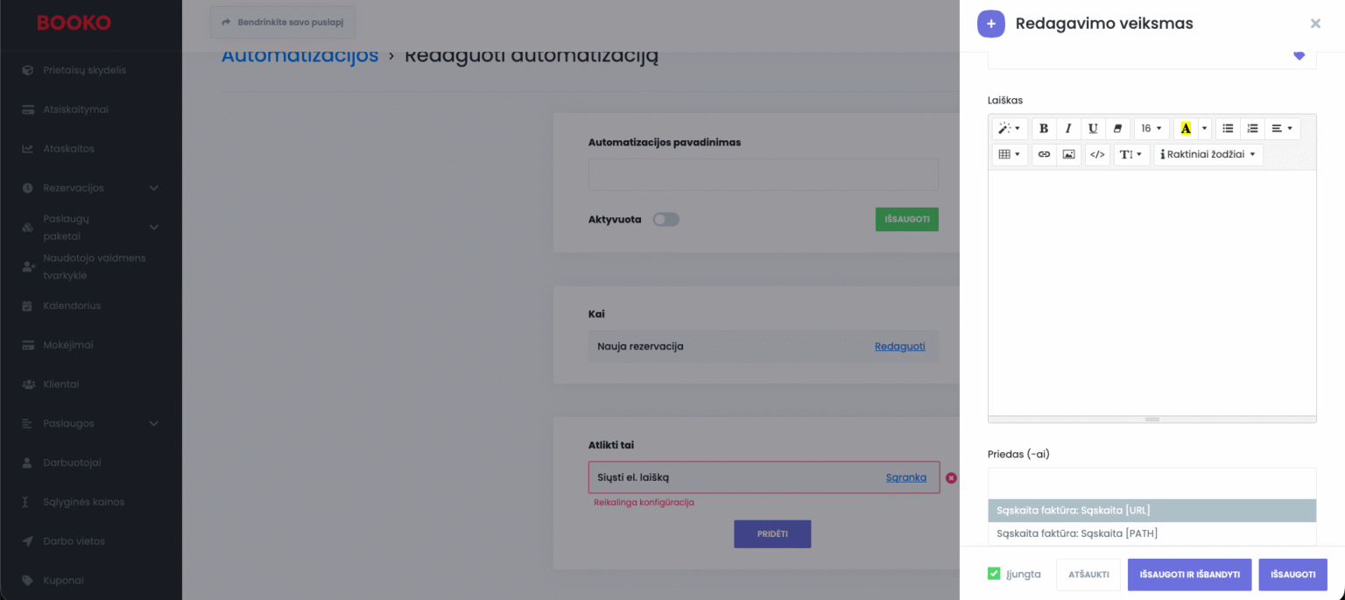The height and width of the screenshot is (600, 1345).
Task: Insert an ordered numbered list
Action: [1252, 129]
